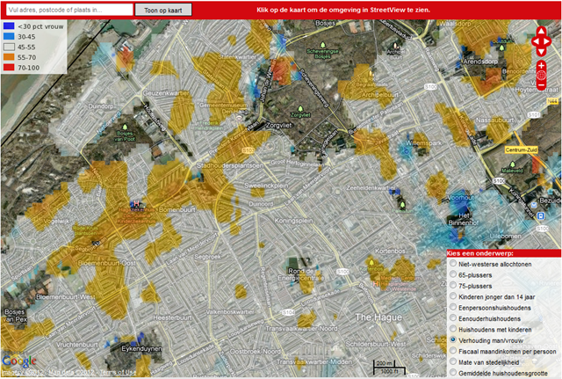Select Mate van stedelijkheid topic

click(x=452, y=362)
